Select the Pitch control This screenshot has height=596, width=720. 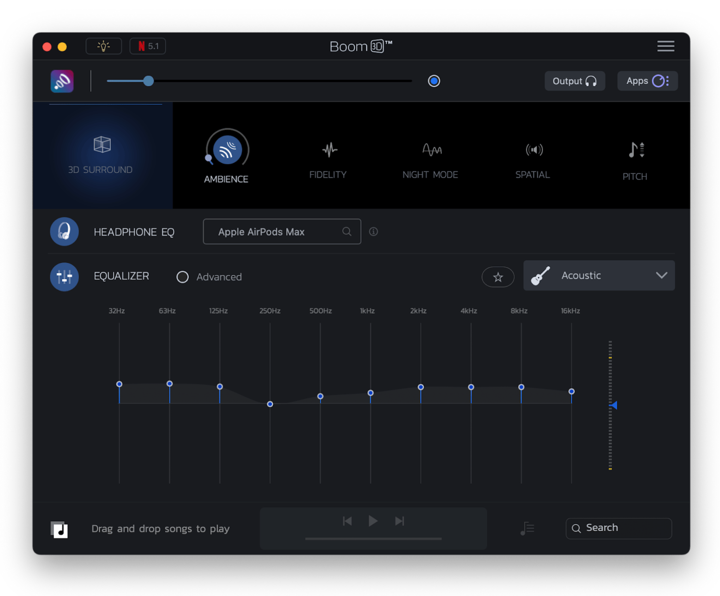[635, 159]
